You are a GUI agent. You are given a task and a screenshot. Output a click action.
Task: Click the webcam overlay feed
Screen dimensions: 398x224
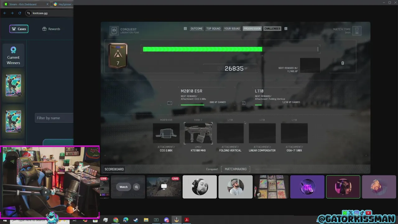[50, 182]
